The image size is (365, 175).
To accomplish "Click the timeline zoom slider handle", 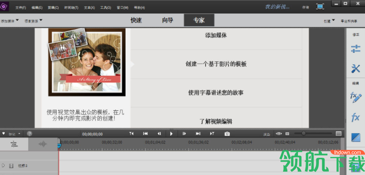I will click(x=304, y=133).
